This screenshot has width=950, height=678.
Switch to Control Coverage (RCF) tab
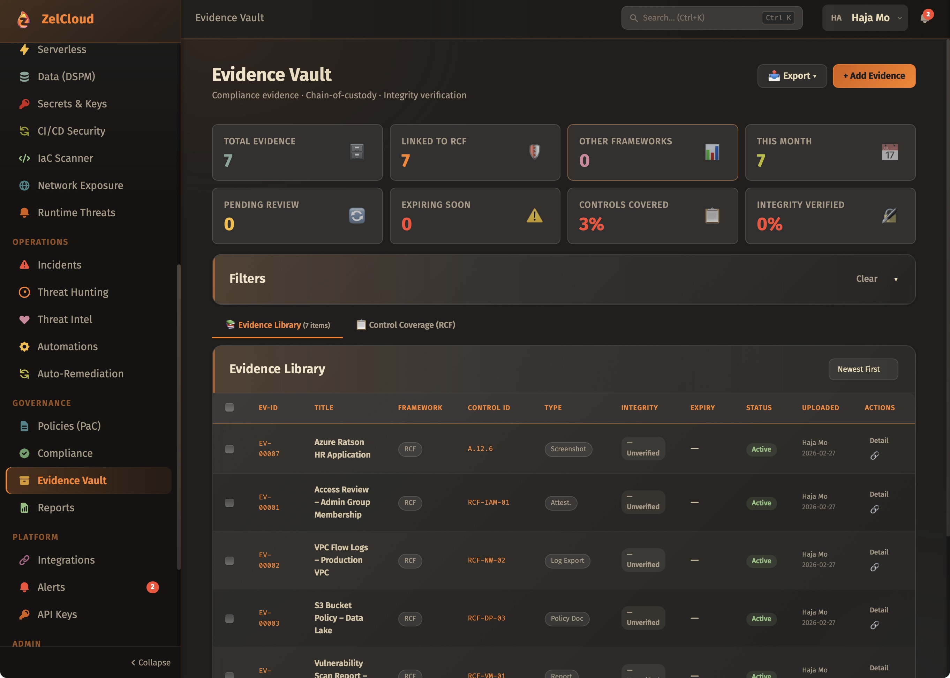[406, 325]
